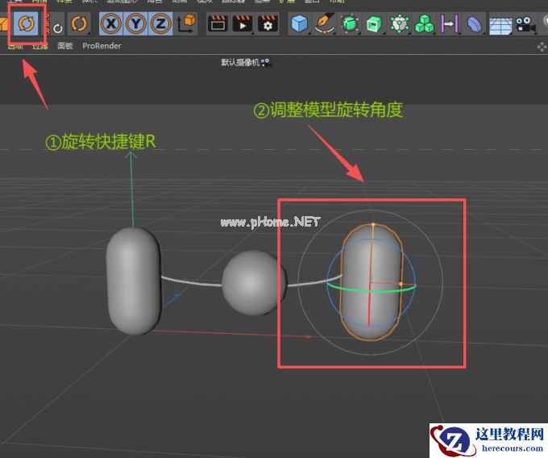Viewport: 548px width, 458px height.
Task: Click the white cube with green dots icon
Action: click(399, 23)
